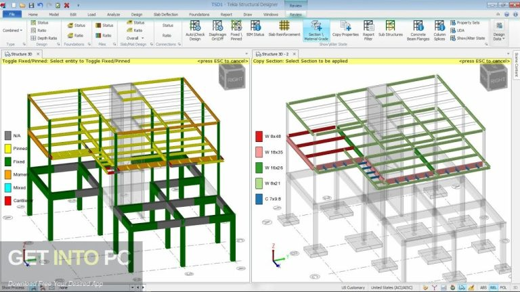Switch to the Model ribbon tab
This screenshot has height=292, width=520.
coord(53,15)
